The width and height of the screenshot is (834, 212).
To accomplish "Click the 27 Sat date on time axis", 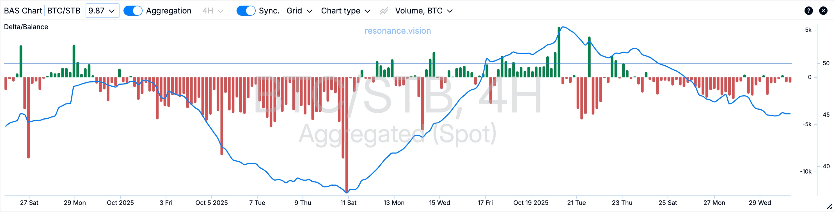I will tap(29, 203).
